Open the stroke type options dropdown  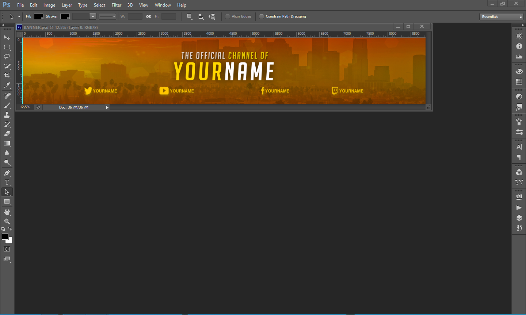[x=107, y=16]
